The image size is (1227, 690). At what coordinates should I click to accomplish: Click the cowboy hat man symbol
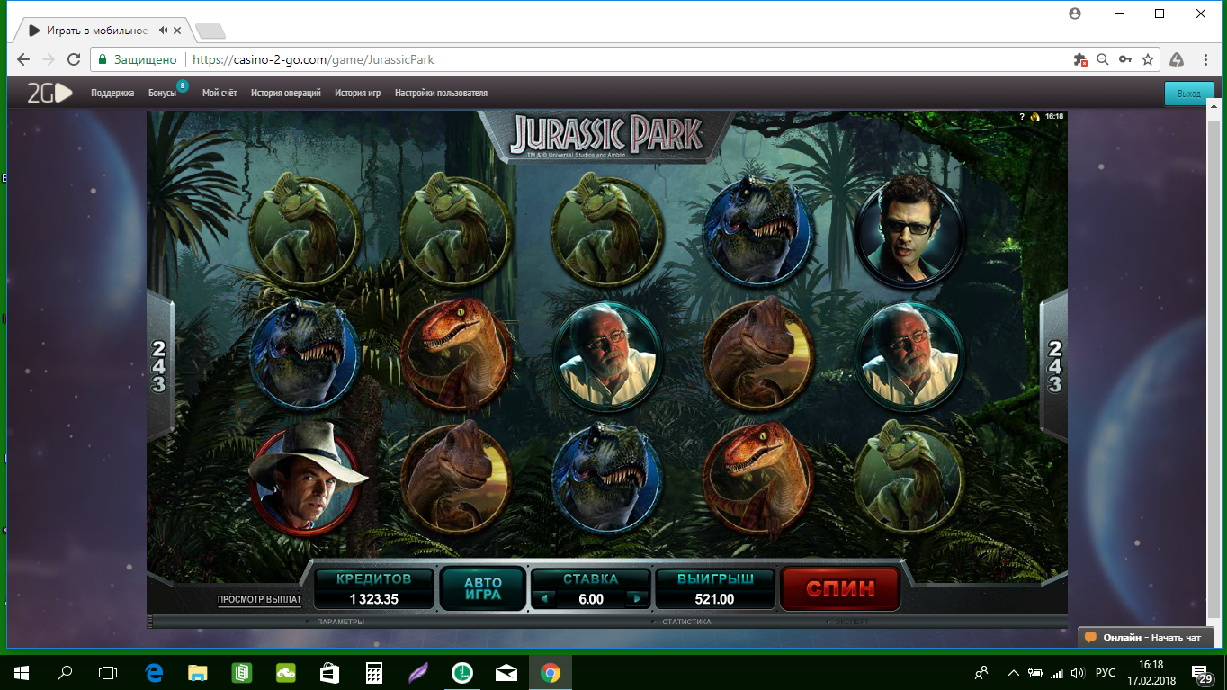coord(306,478)
